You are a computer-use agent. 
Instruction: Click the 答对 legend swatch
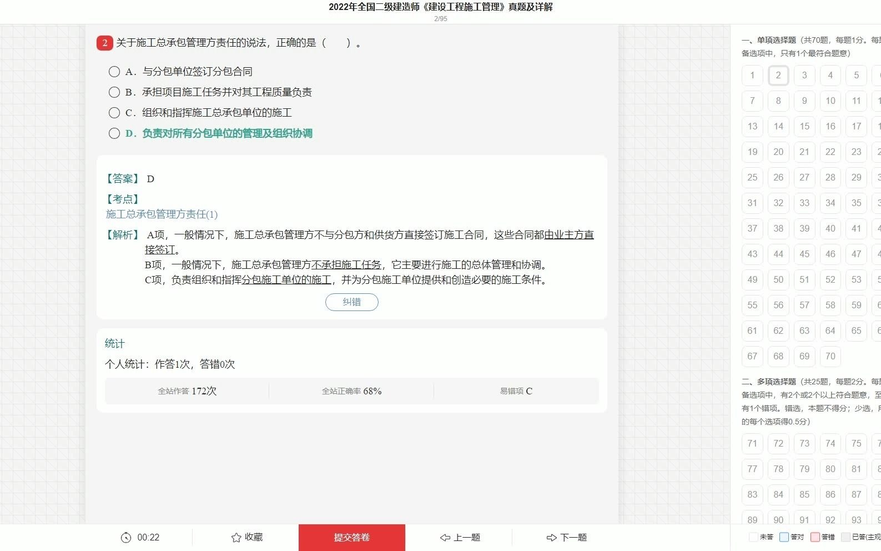[x=784, y=537]
